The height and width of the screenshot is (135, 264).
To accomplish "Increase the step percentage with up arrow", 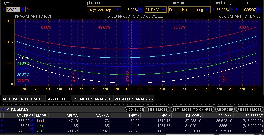I will coord(140,8).
